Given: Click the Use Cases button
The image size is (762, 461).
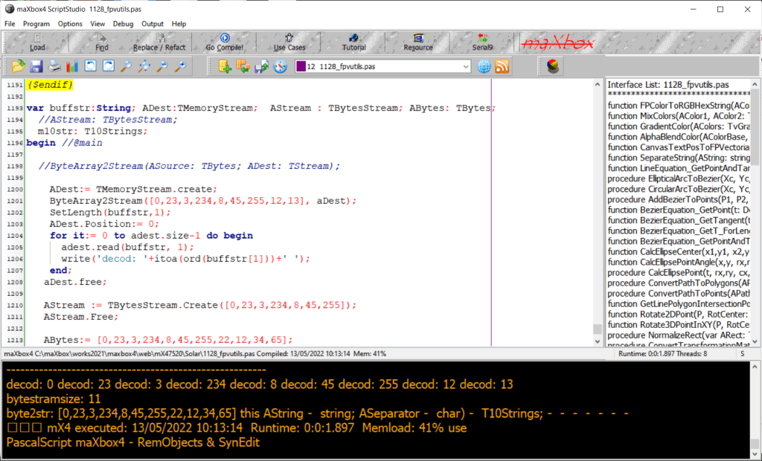Looking at the screenshot, I should click(x=289, y=42).
